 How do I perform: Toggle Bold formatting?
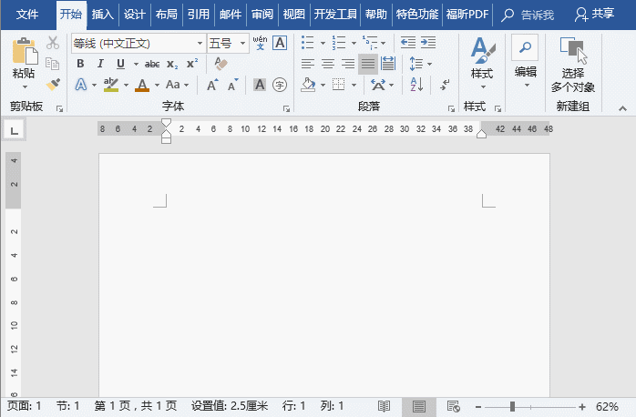[x=80, y=64]
